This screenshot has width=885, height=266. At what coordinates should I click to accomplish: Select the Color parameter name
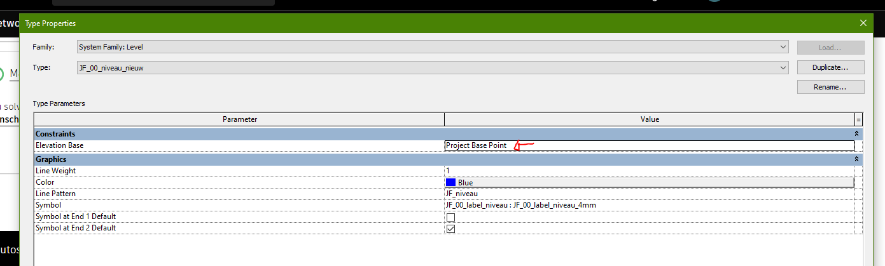click(x=44, y=182)
